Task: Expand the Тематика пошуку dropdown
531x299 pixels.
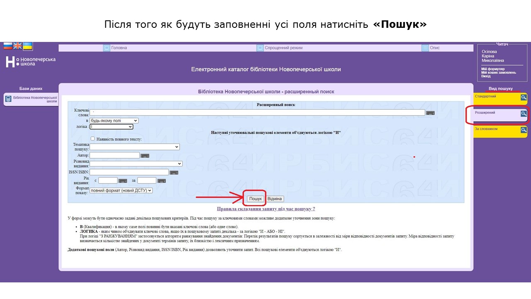Action: point(134,147)
